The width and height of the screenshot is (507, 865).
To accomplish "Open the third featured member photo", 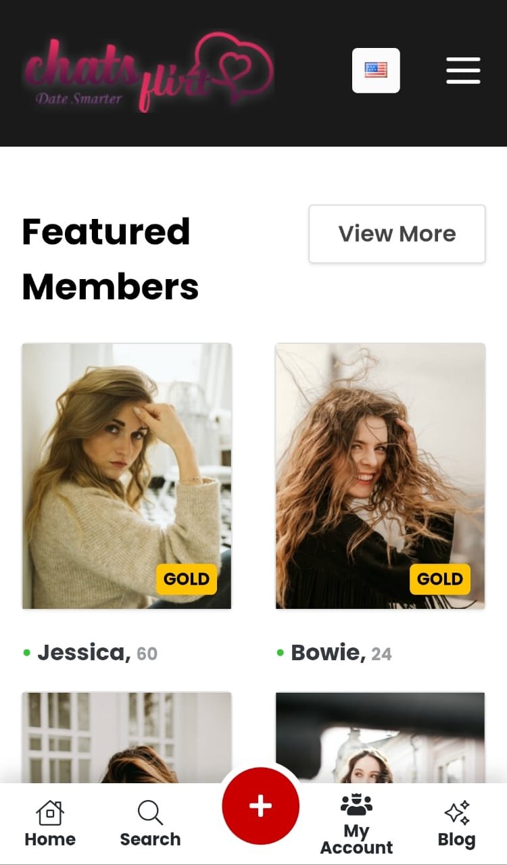I will (126, 738).
